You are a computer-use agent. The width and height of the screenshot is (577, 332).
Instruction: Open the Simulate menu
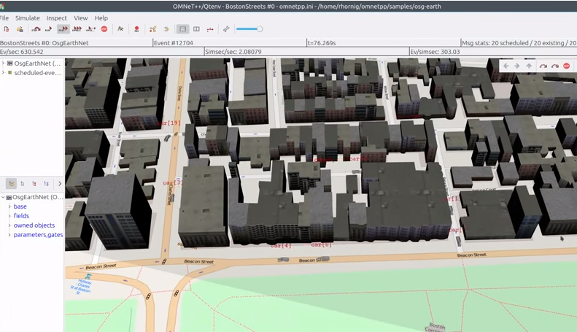click(x=27, y=18)
